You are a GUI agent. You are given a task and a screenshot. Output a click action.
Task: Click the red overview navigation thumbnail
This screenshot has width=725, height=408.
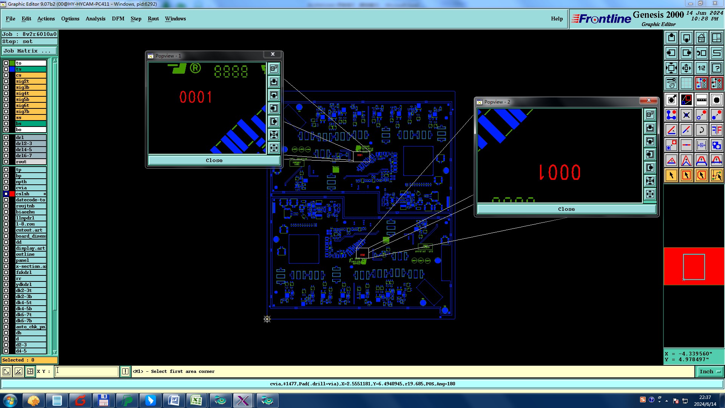[x=694, y=266]
